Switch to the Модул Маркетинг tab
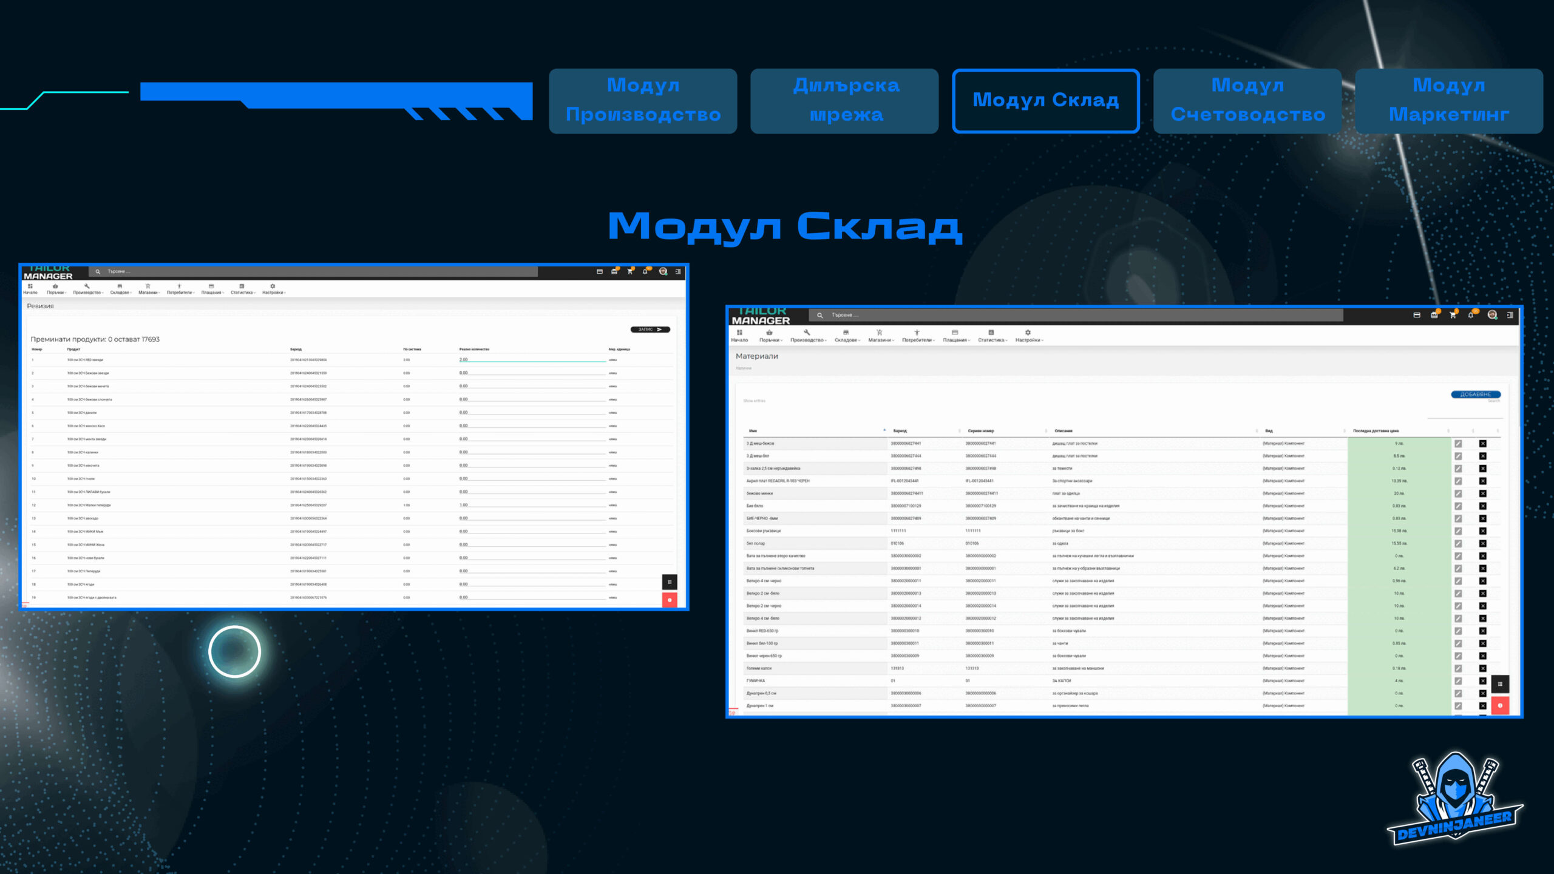Image resolution: width=1554 pixels, height=874 pixels. [1448, 101]
